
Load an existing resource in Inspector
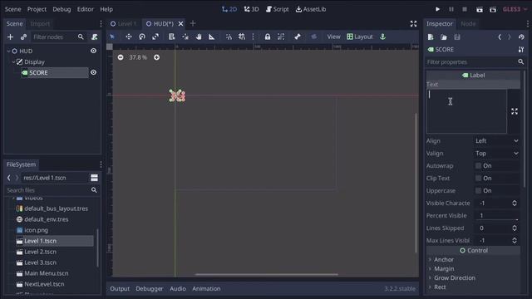443,37
